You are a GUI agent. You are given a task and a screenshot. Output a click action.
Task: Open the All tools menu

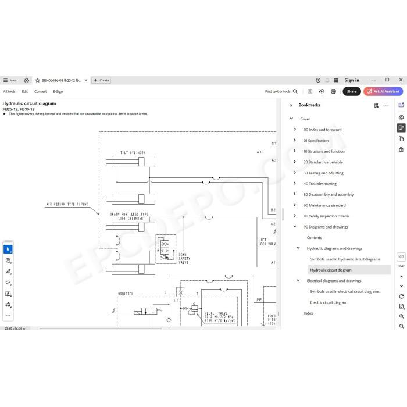(9, 91)
